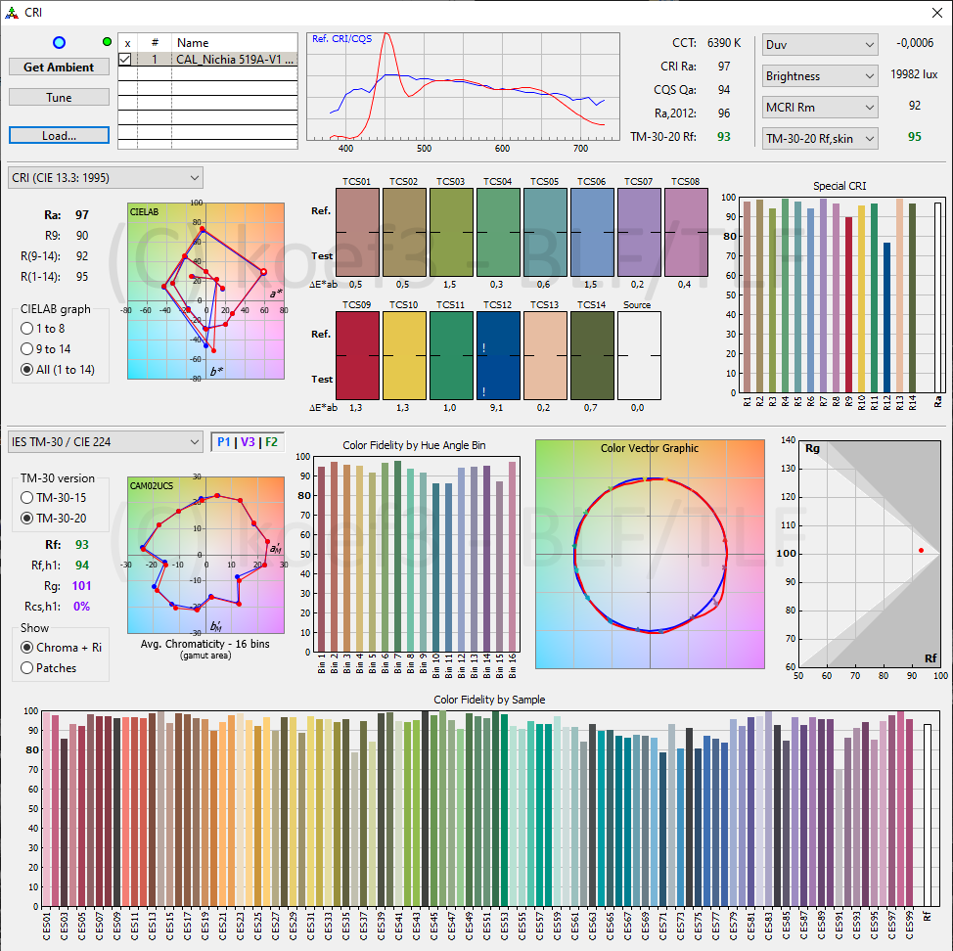
Task: Click the blue circle ambient indicator
Action: point(59,43)
